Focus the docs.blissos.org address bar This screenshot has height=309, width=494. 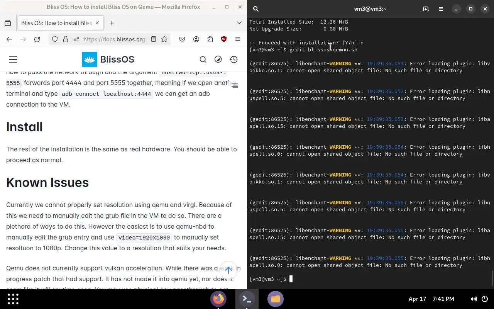click(114, 39)
